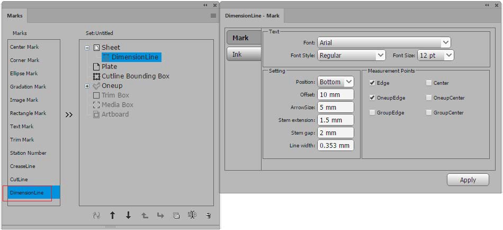The width and height of the screenshot is (503, 230).
Task: Open the Font Size dropdown
Action: coord(435,55)
